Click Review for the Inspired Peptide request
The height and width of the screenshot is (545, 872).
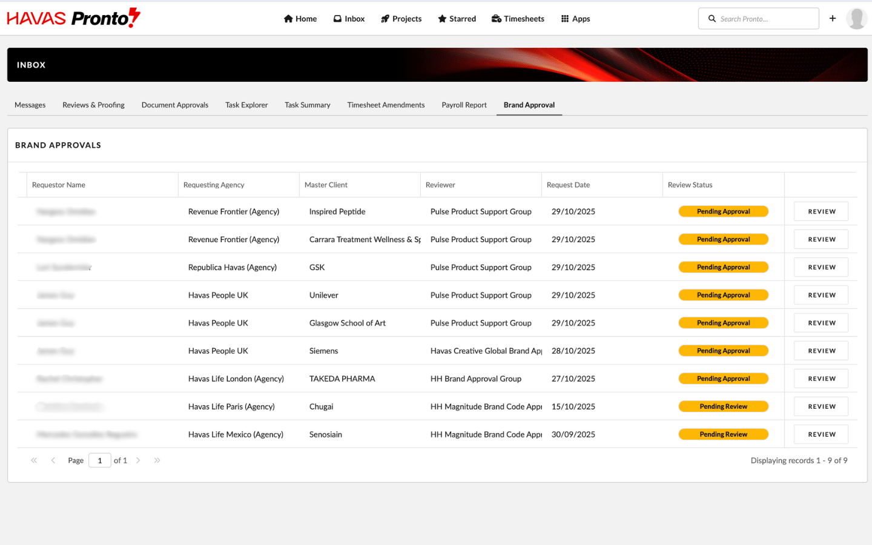821,211
